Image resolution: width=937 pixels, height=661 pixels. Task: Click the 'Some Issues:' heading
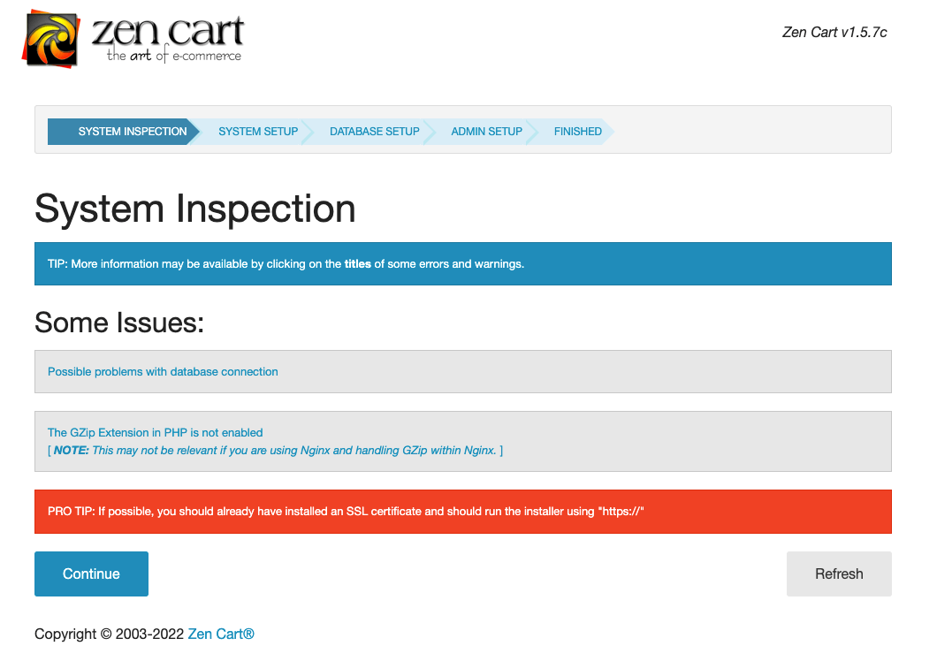click(119, 323)
